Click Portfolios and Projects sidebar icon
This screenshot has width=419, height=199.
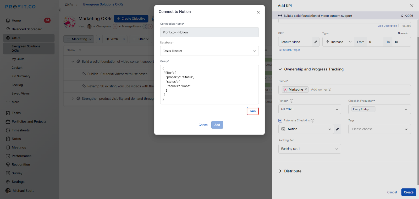8,122
